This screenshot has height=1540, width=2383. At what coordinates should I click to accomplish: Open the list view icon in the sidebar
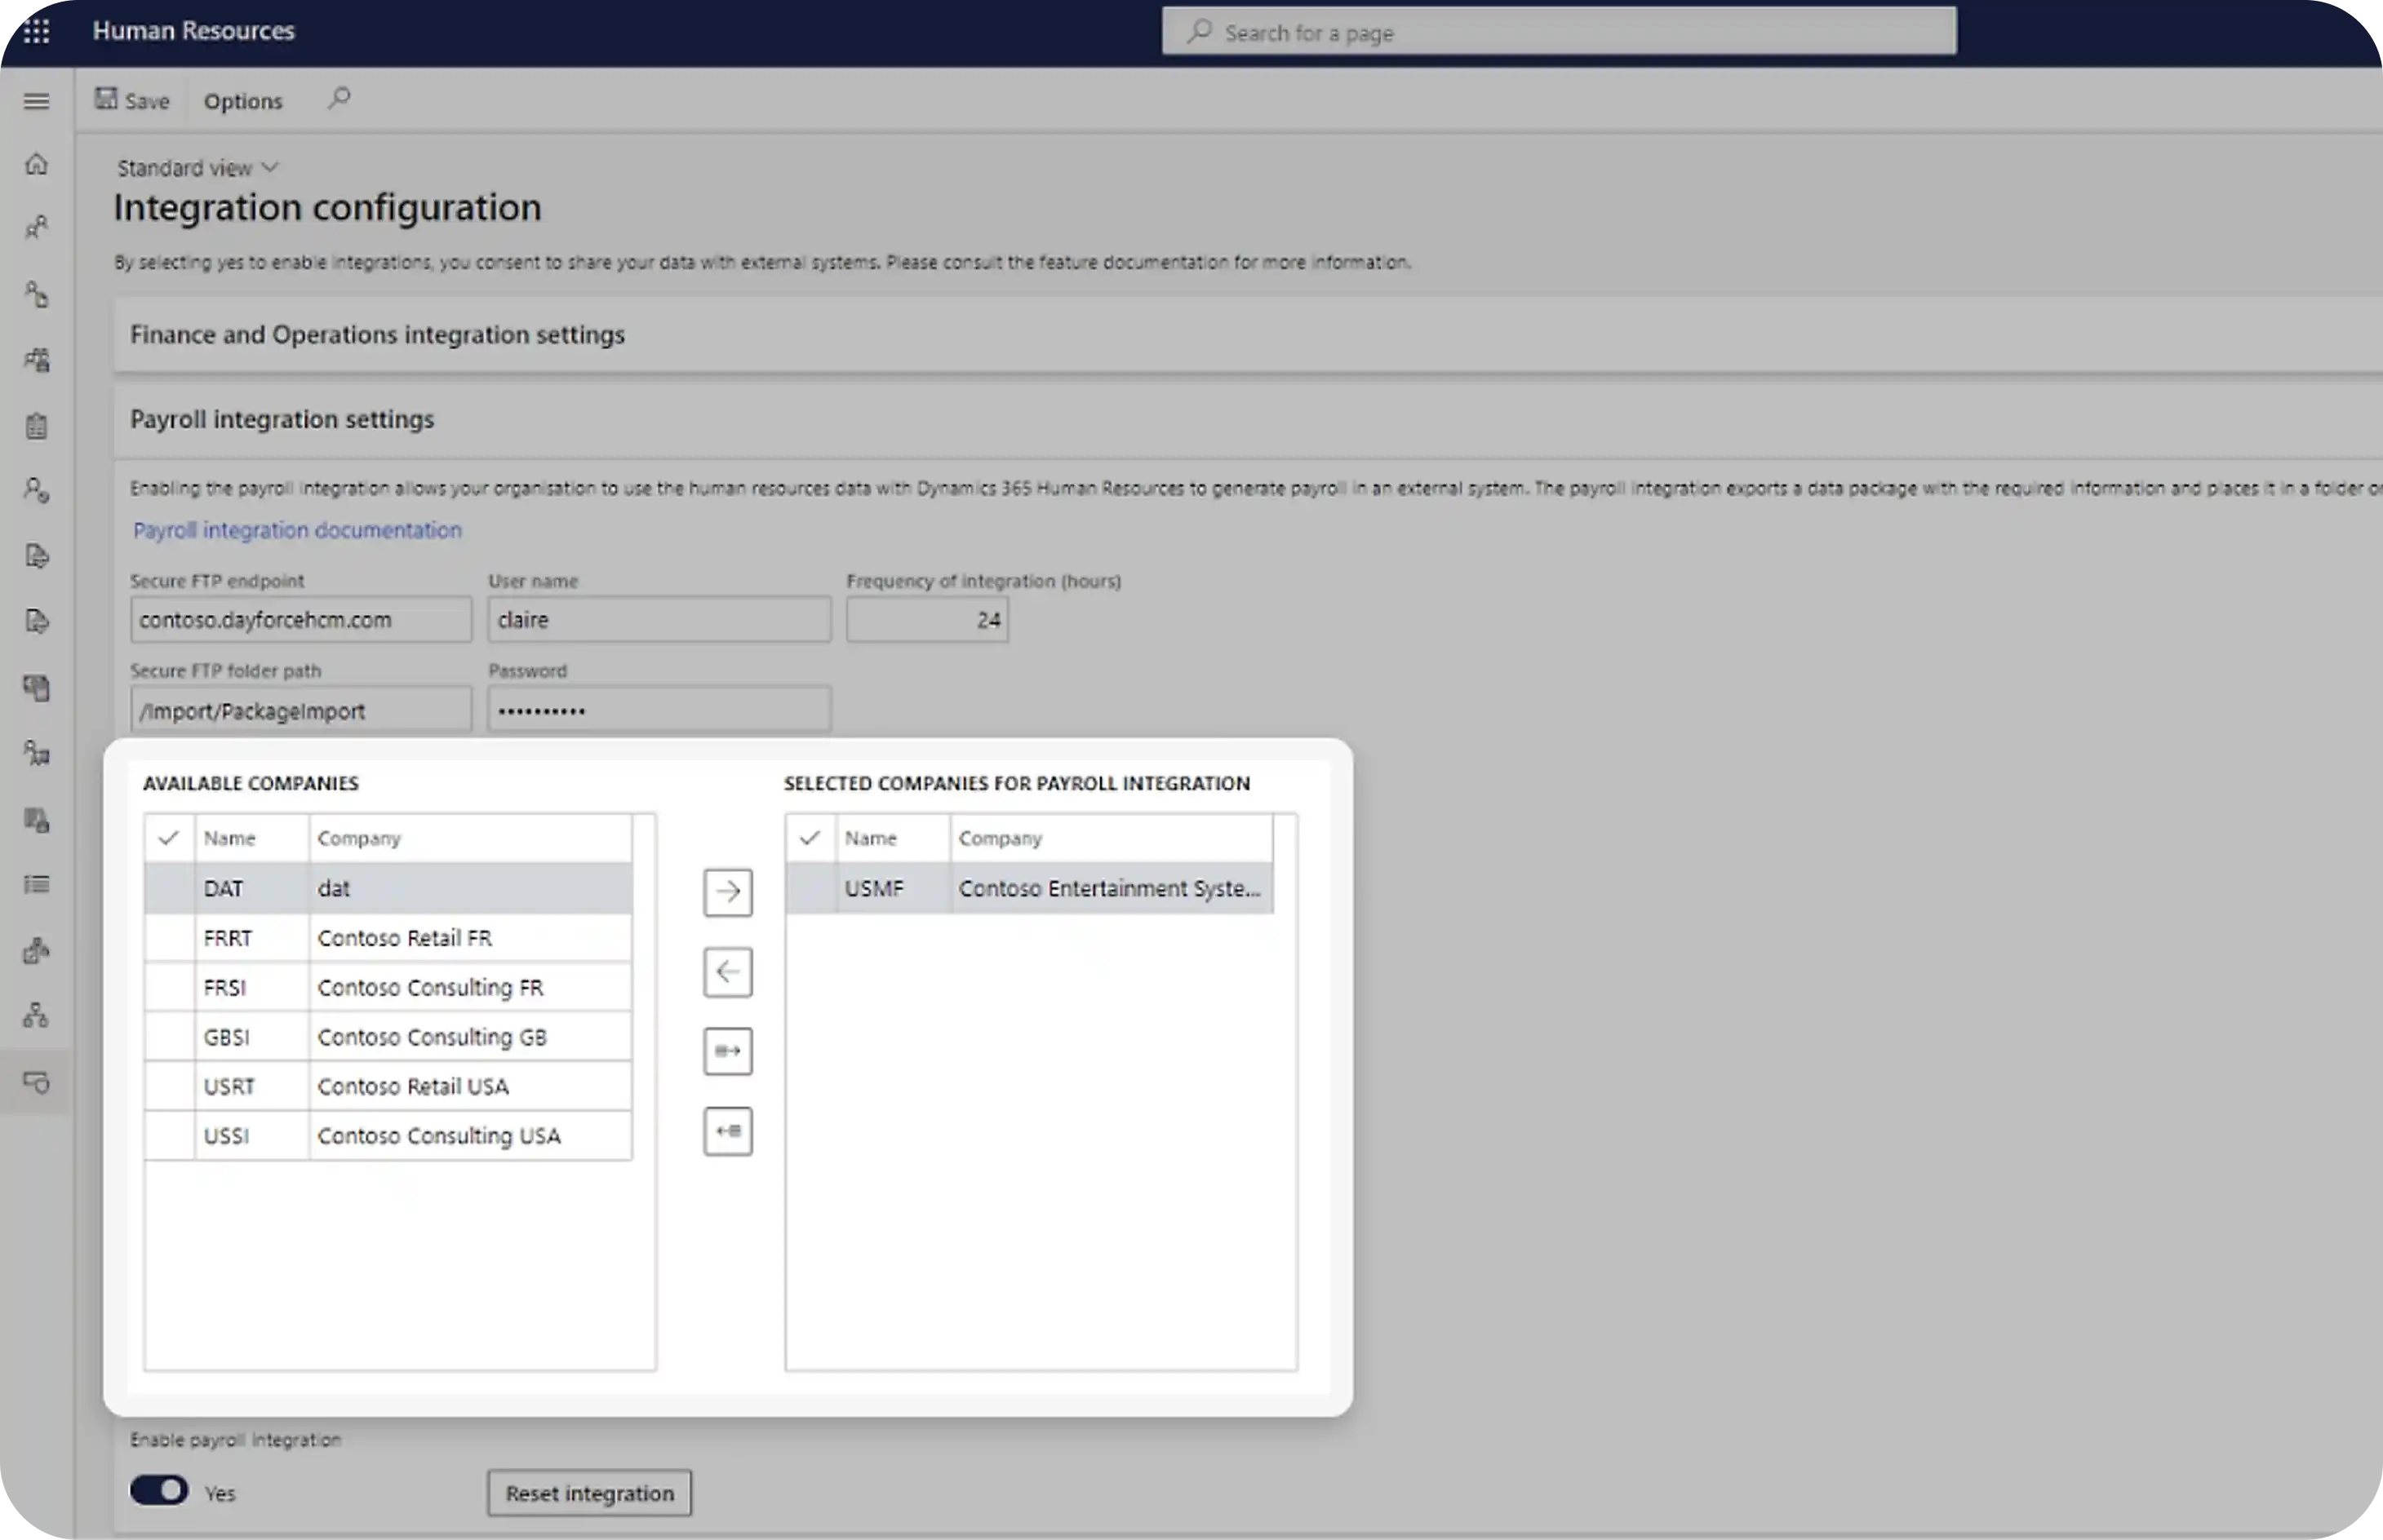point(36,884)
